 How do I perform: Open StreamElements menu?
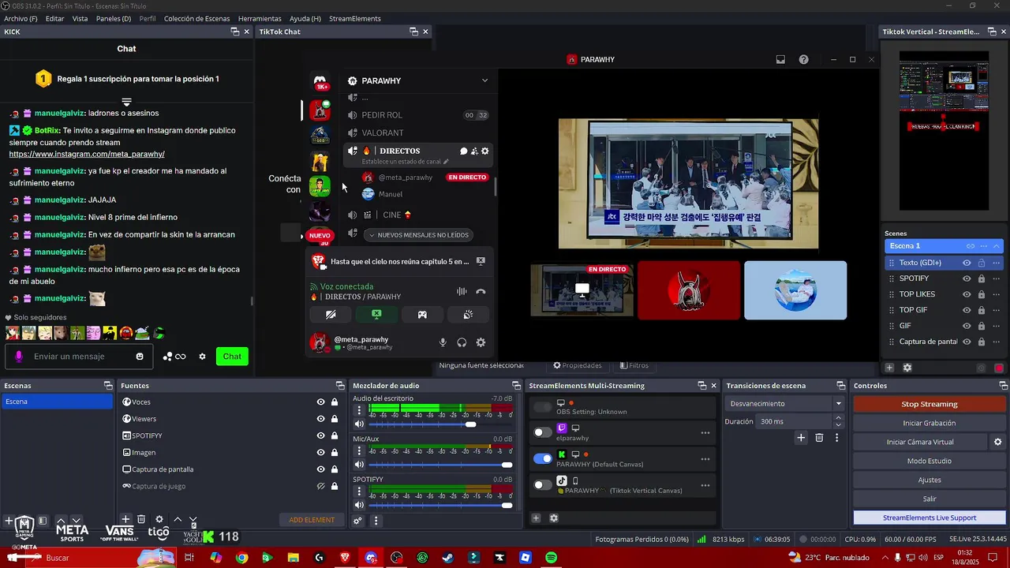point(355,18)
